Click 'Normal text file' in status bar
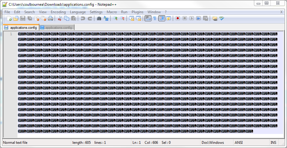This screenshot has height=148, width=287. [15, 143]
